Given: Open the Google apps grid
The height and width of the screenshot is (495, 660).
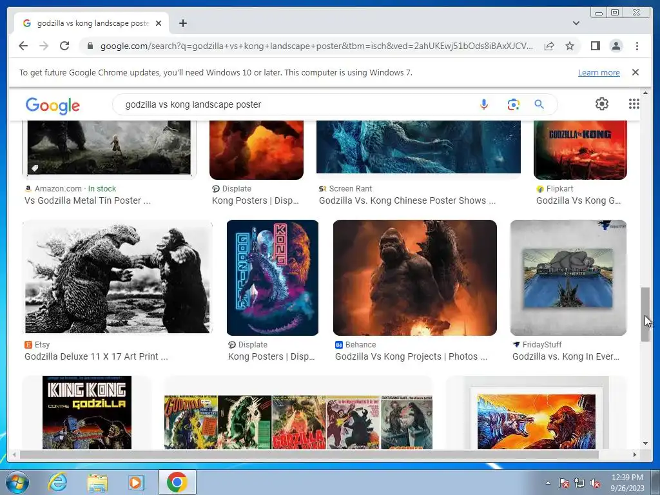Looking at the screenshot, I should [x=634, y=104].
